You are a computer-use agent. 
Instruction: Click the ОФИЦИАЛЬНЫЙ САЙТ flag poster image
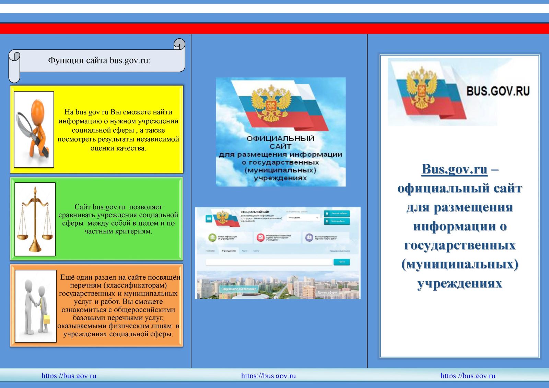coord(281,132)
